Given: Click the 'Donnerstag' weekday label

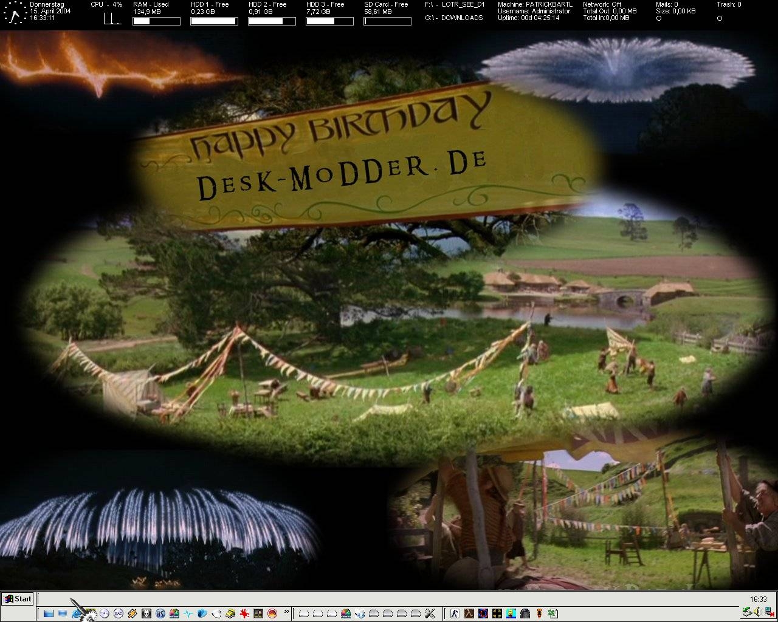Looking at the screenshot, I should (x=47, y=4).
